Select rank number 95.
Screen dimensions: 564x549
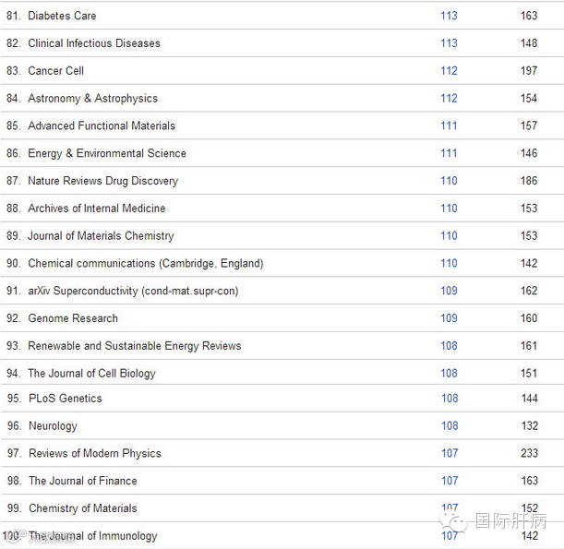pyautogui.click(x=14, y=399)
